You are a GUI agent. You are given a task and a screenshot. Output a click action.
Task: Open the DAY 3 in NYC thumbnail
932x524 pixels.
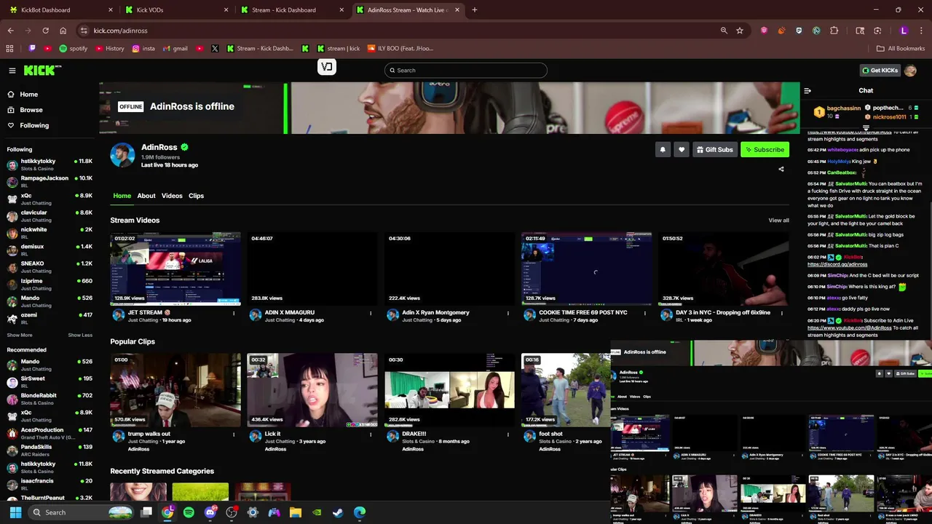pyautogui.click(x=724, y=269)
